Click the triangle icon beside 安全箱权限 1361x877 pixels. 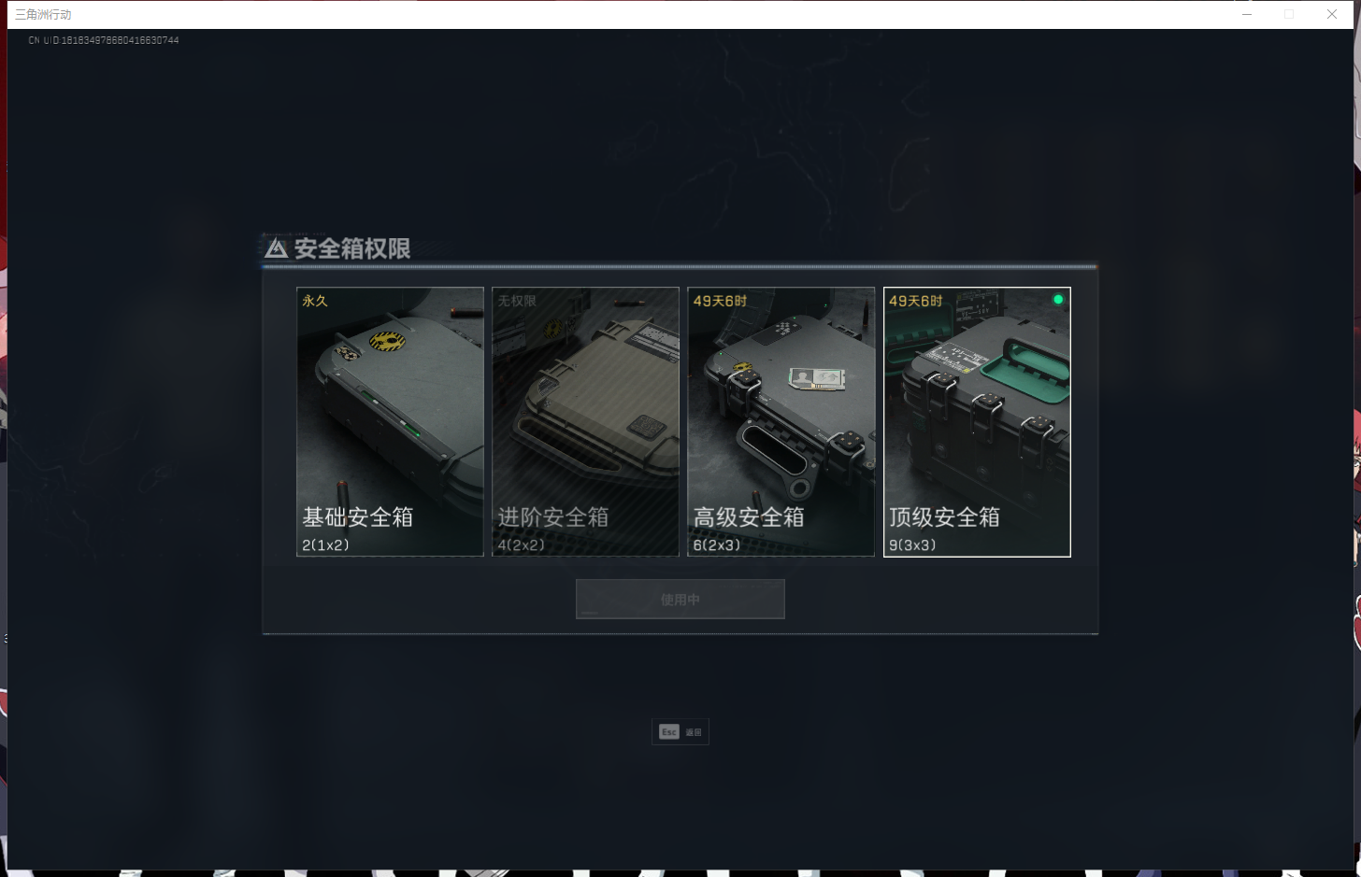point(276,248)
